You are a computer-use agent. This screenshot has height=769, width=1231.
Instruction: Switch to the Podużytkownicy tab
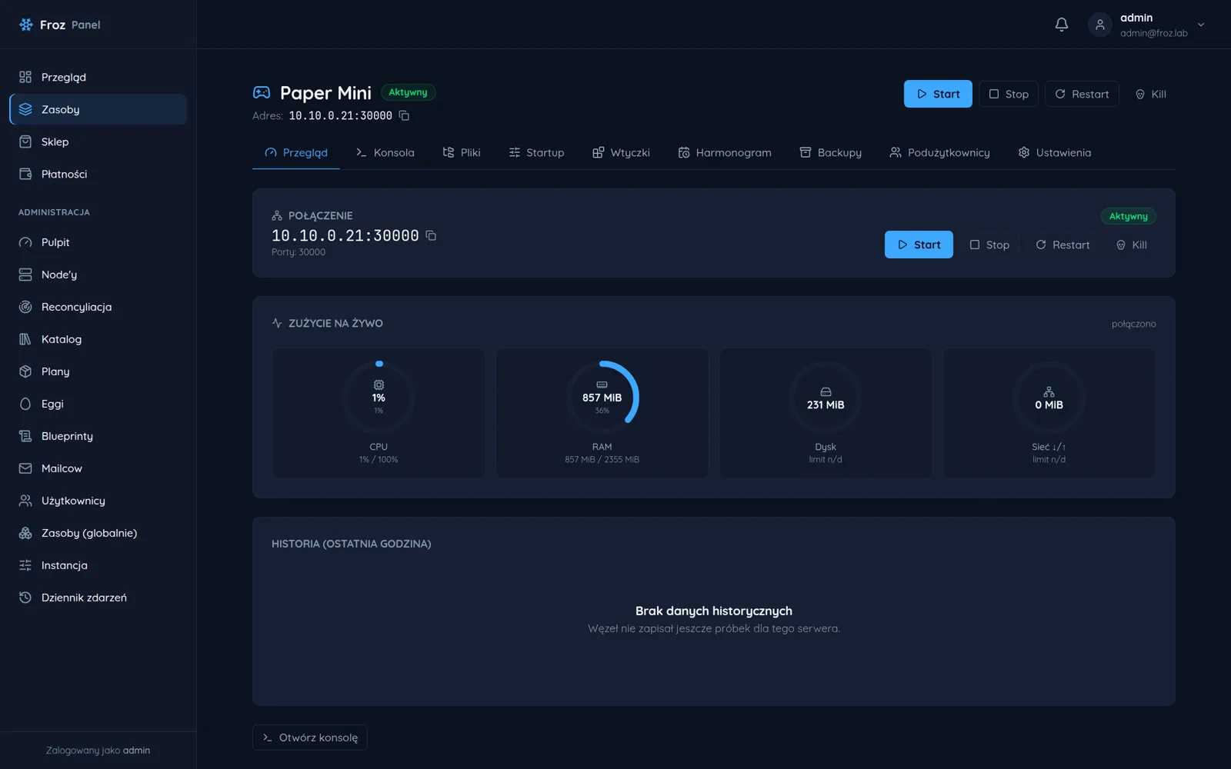point(939,152)
